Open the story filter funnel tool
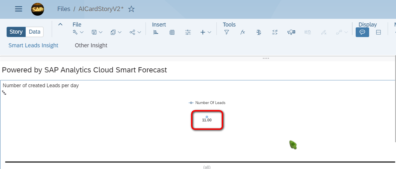Image resolution: width=396 pixels, height=169 pixels. click(226, 32)
